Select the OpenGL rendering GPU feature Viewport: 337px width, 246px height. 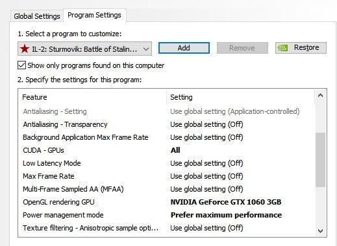click(x=58, y=202)
